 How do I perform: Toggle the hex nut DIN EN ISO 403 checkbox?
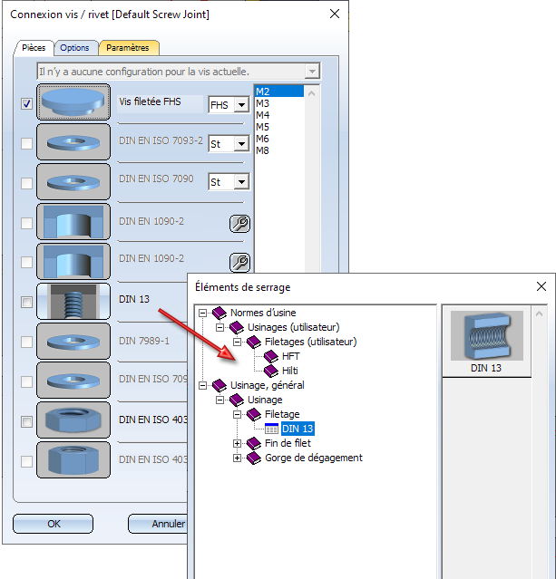point(26,421)
